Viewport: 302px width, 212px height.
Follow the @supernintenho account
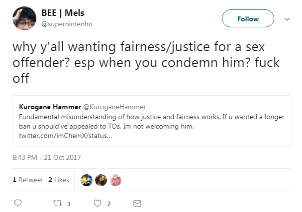click(x=248, y=18)
